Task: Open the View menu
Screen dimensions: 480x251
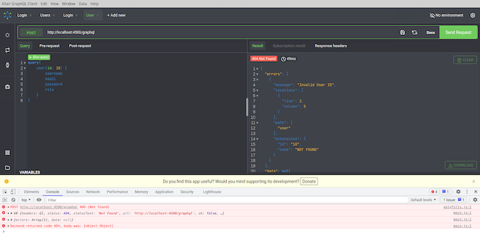Action: click(55, 4)
